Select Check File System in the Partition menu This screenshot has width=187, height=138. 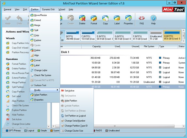point(45,75)
